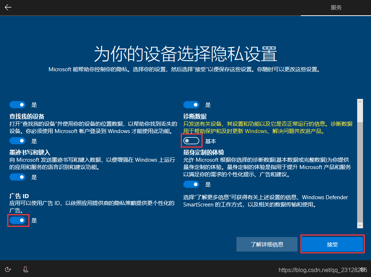Open ease of access icon
The height and width of the screenshot is (277, 371).
[8, 269]
